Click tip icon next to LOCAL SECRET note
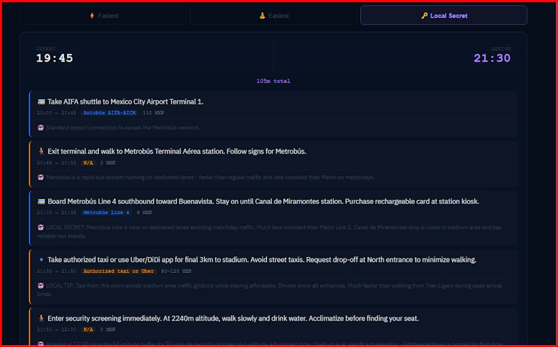Screen dimensions: 558x347 [40, 228]
